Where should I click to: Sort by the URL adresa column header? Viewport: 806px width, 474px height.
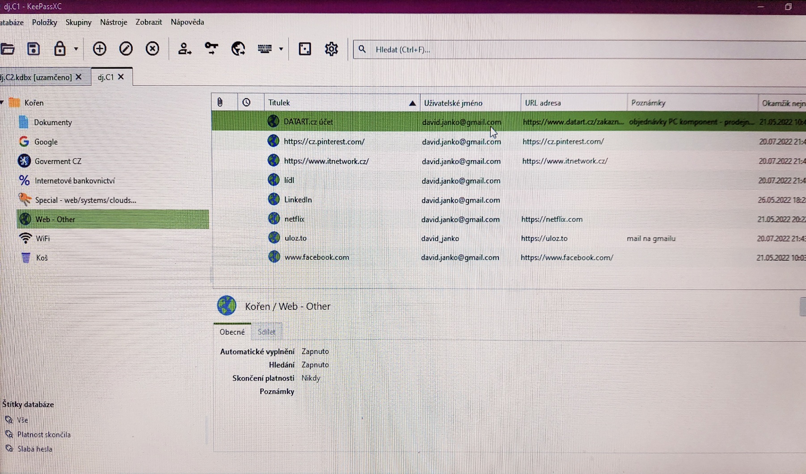click(x=574, y=103)
